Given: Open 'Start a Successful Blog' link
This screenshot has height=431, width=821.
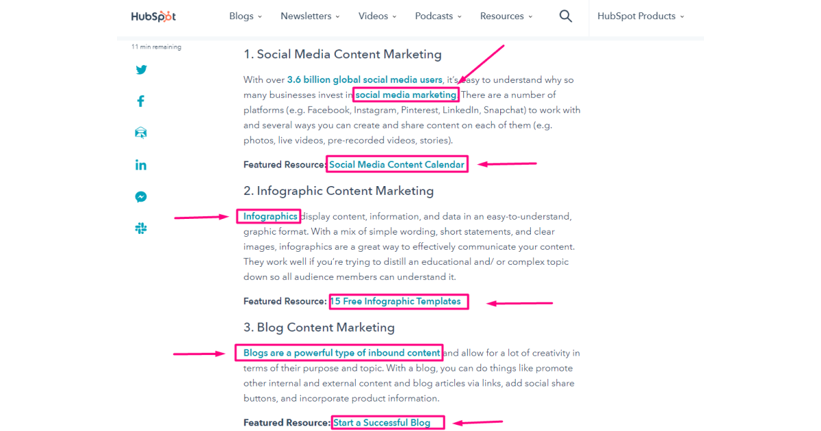Looking at the screenshot, I should tap(382, 423).
